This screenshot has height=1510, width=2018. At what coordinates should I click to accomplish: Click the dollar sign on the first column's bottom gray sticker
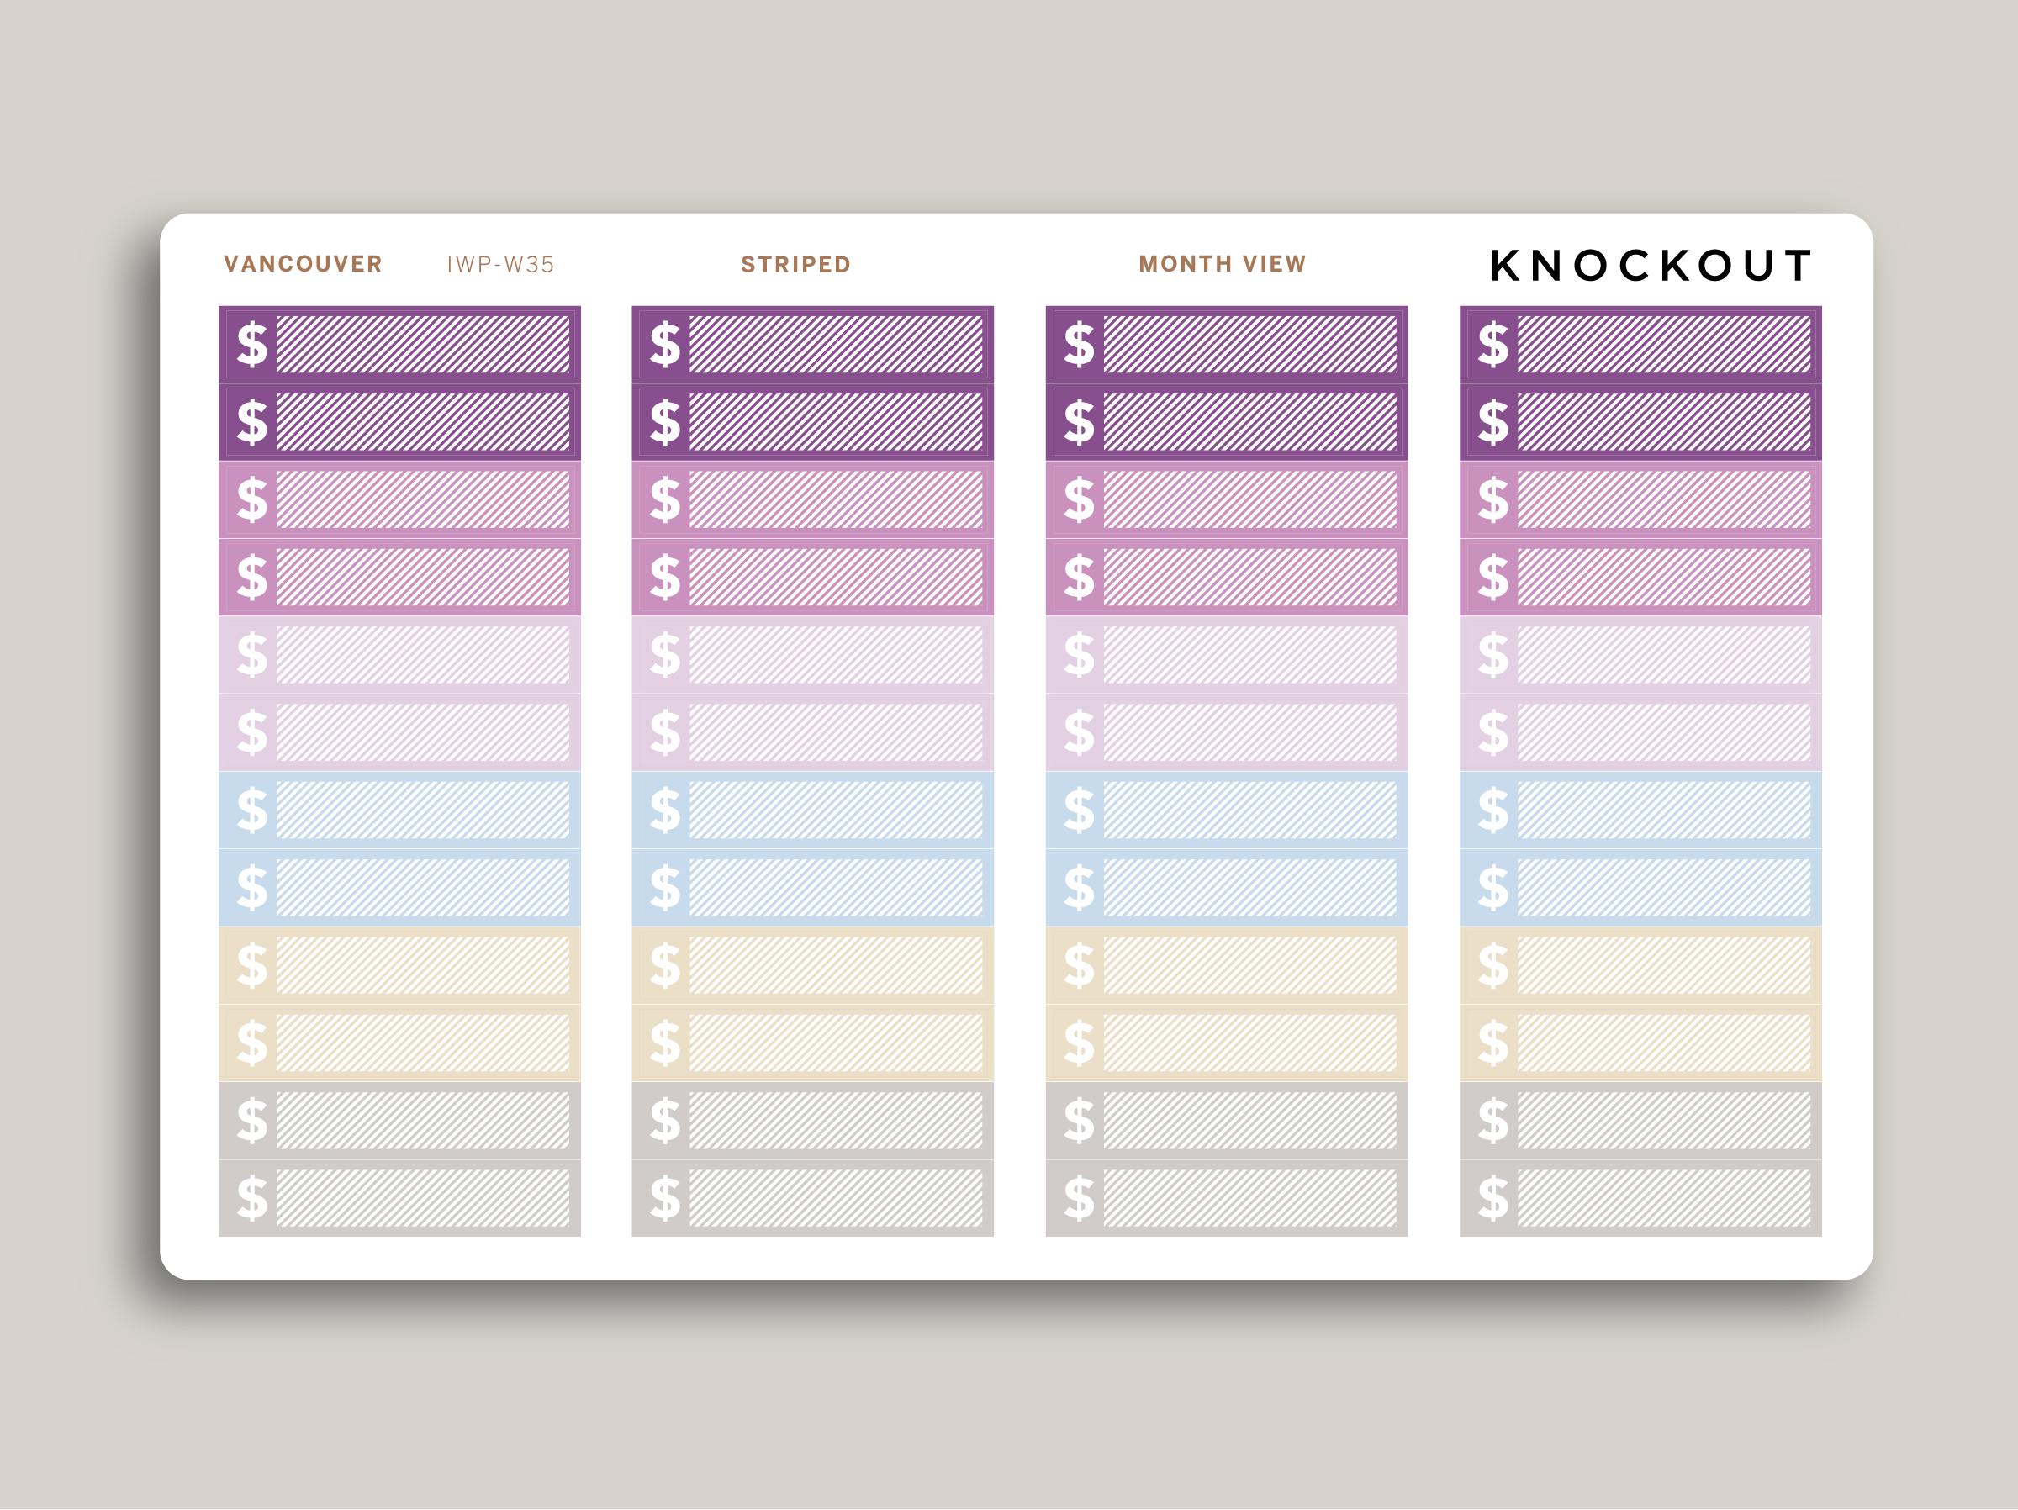coord(253,1198)
